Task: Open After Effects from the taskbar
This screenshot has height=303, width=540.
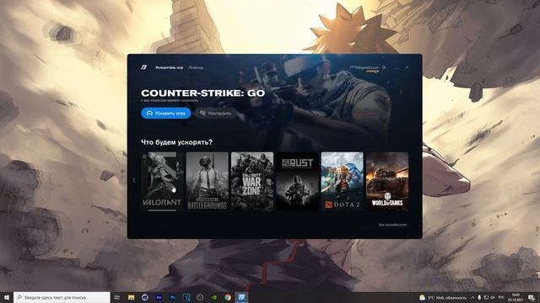Action: pyautogui.click(x=159, y=297)
